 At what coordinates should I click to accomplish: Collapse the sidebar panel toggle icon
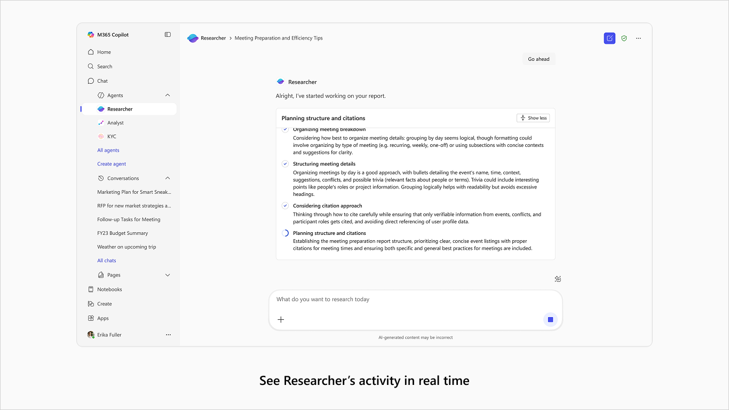[x=168, y=35]
